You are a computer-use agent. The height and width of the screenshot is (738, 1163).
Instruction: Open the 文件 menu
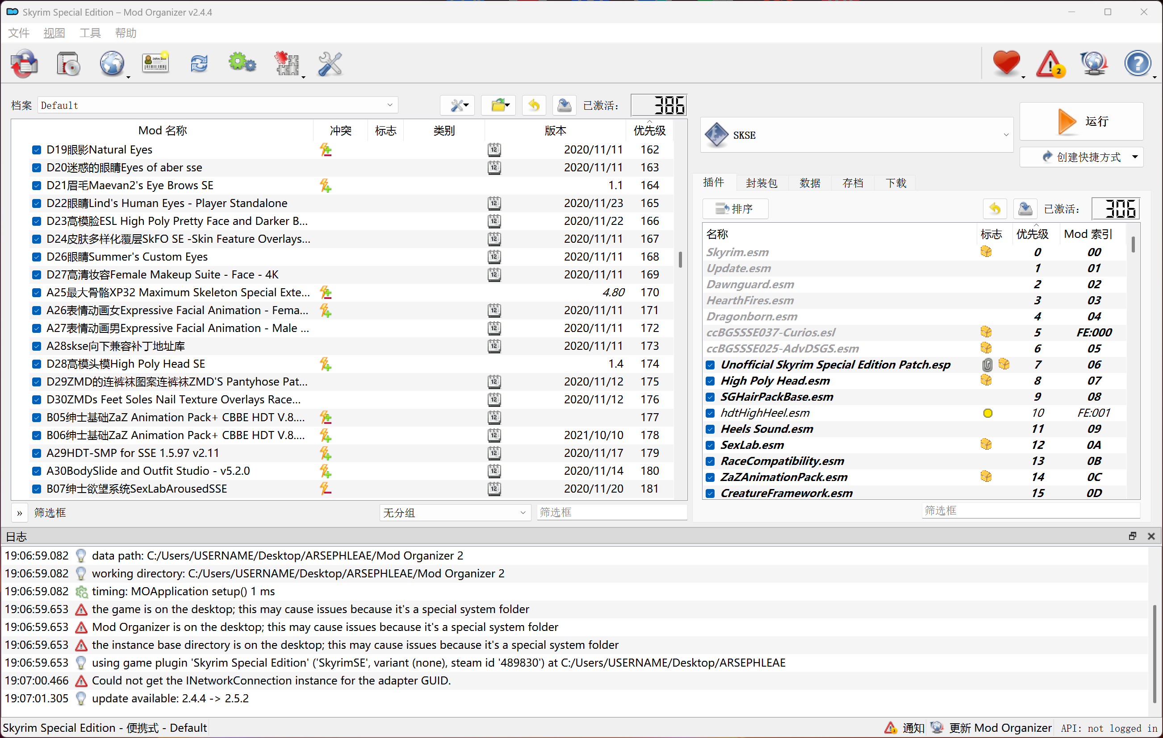coord(19,33)
